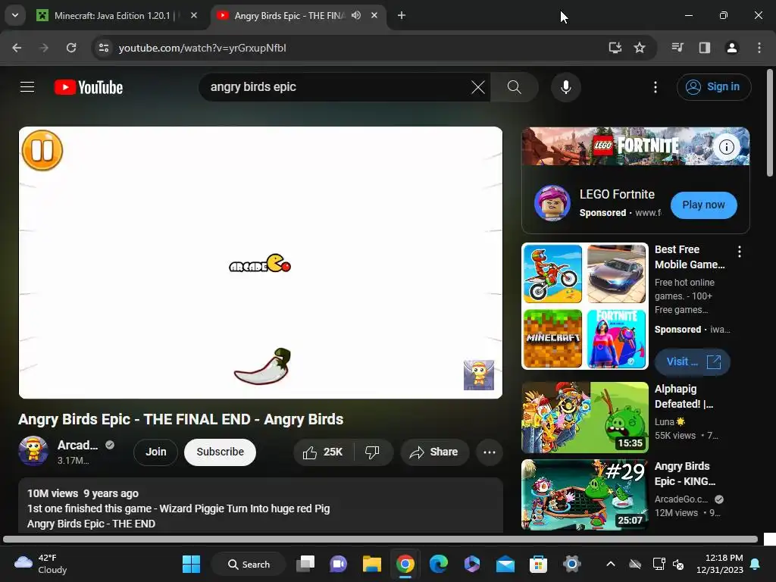Click the channel watermark in video corner
This screenshot has height=582, width=776.
coord(479,374)
